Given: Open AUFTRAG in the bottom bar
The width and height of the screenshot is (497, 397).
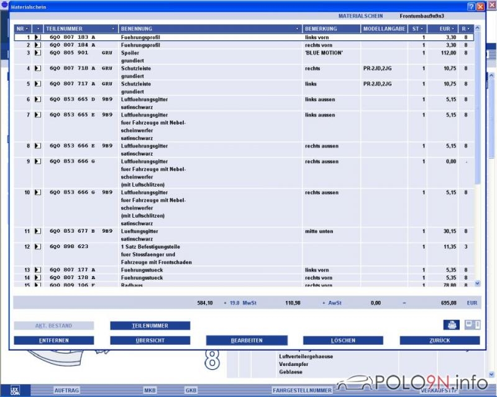Looking at the screenshot, I should (x=66, y=390).
